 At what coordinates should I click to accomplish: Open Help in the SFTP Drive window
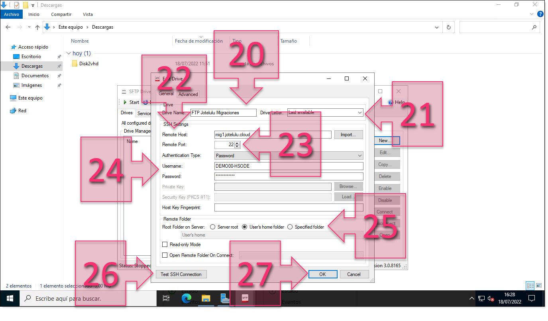point(397,102)
